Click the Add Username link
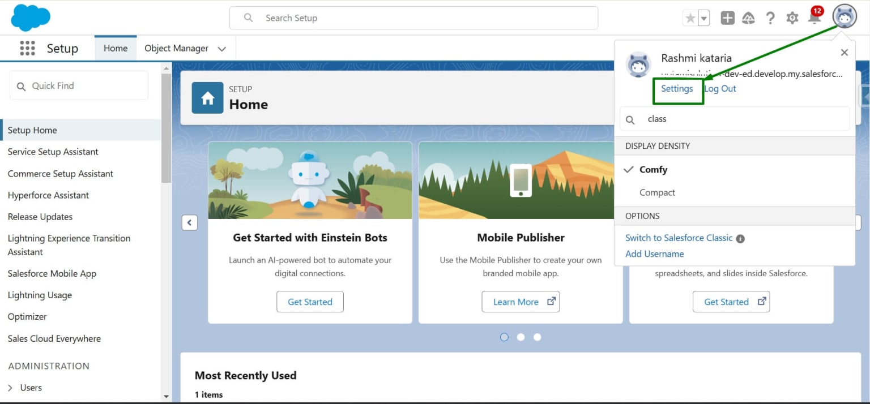Screen dimensions: 870x404 coord(654,254)
